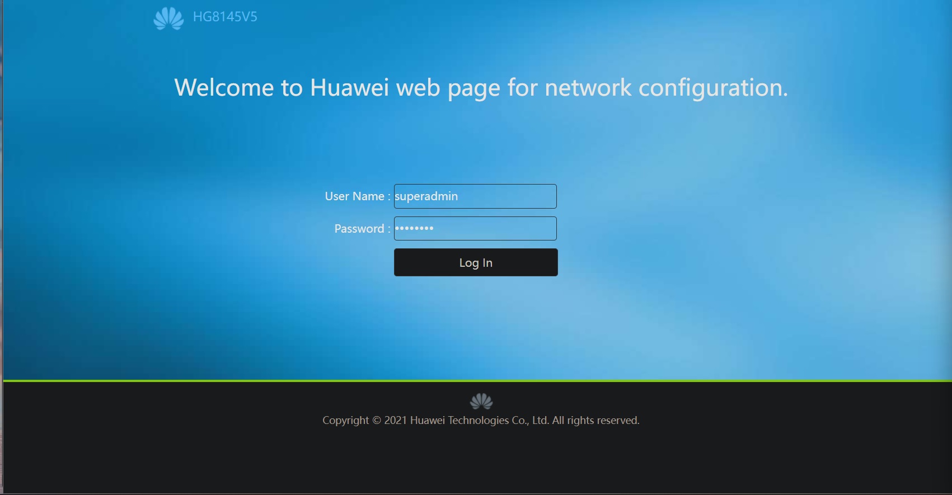Click the superadmin text in username box
Screen dimensions: 952x495
click(426, 196)
